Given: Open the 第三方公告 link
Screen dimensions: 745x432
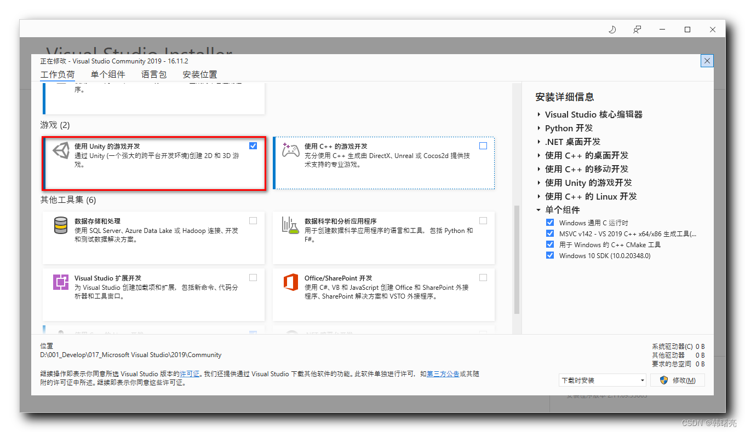Looking at the screenshot, I should click(x=443, y=374).
